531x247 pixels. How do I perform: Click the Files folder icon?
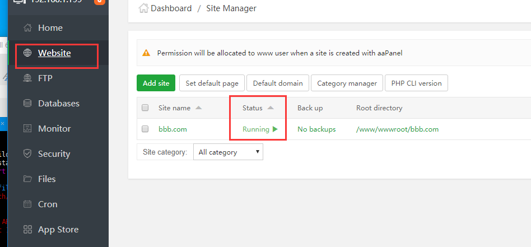[27, 179]
